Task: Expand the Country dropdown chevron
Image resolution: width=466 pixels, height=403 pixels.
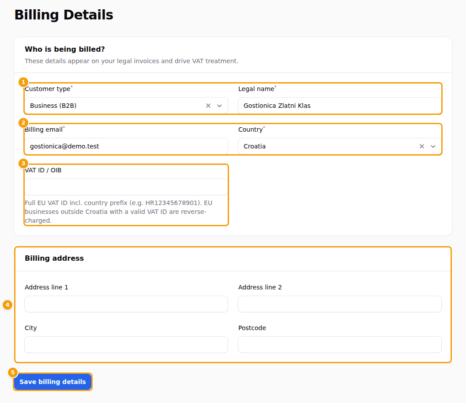Action: click(433, 146)
